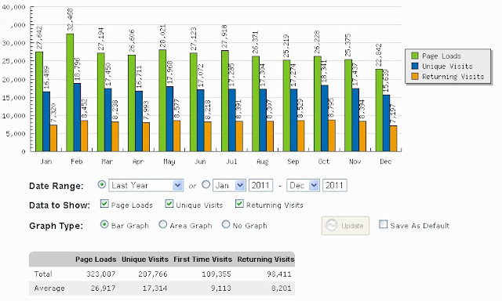Click the total page loads value 323,007
This screenshot has width=502, height=301.
point(101,274)
